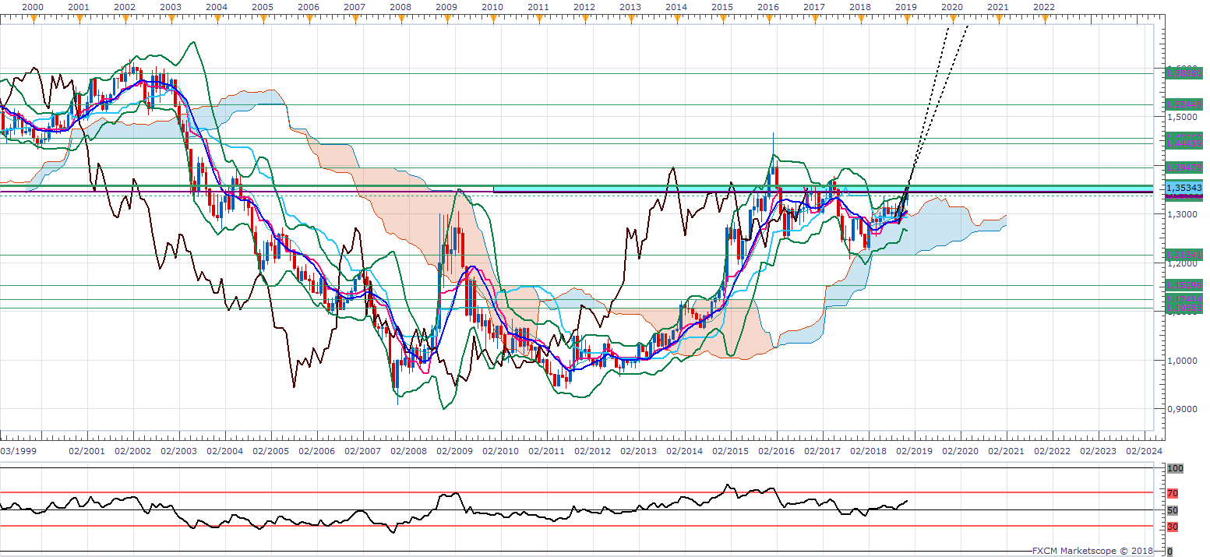1210x557 pixels.
Task: Click the 1,44439 price level label
Action: (1184, 143)
